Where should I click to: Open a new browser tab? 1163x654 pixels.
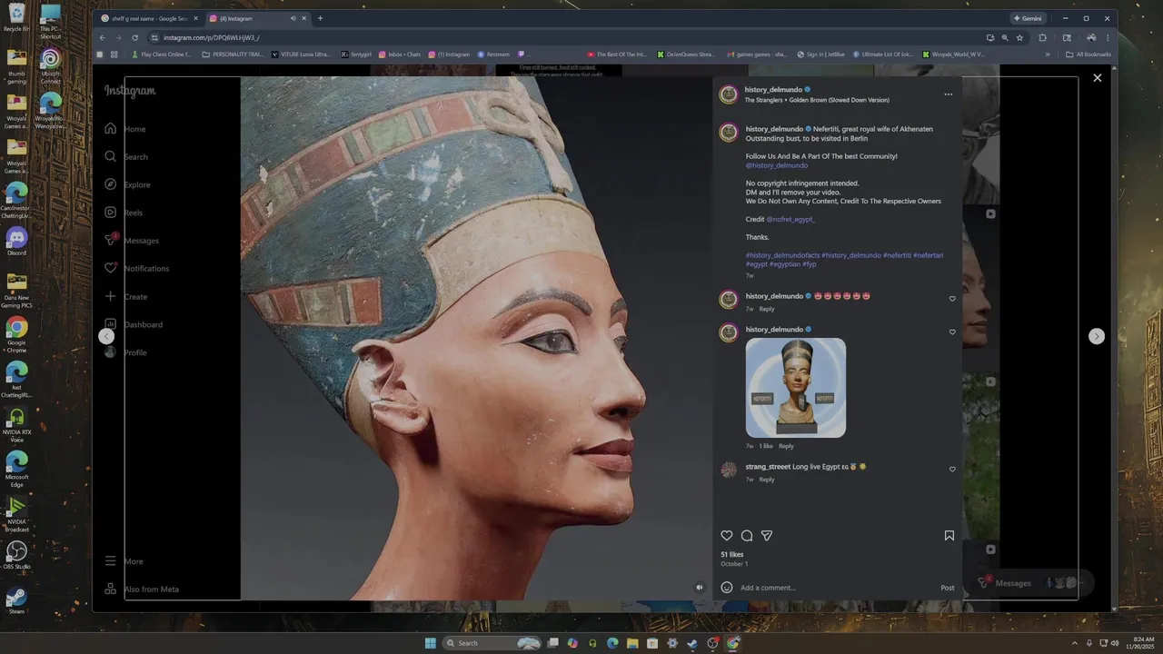click(x=320, y=18)
